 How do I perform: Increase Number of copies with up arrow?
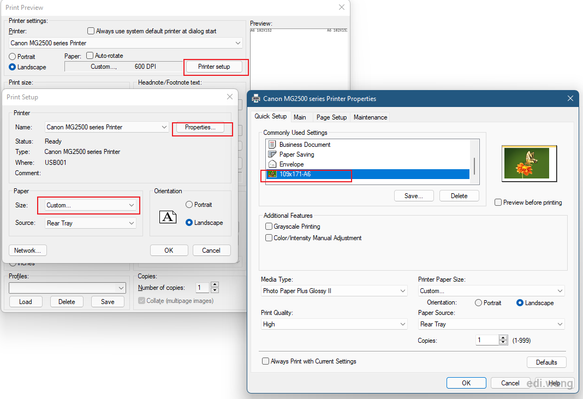coord(215,285)
